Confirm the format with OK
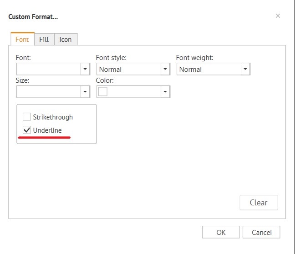Image resolution: width=295 pixels, height=254 pixels. point(221,232)
